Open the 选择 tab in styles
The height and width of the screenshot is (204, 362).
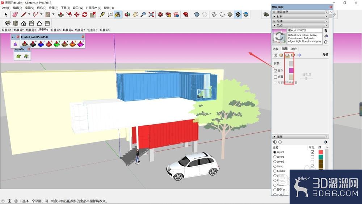[276, 49]
